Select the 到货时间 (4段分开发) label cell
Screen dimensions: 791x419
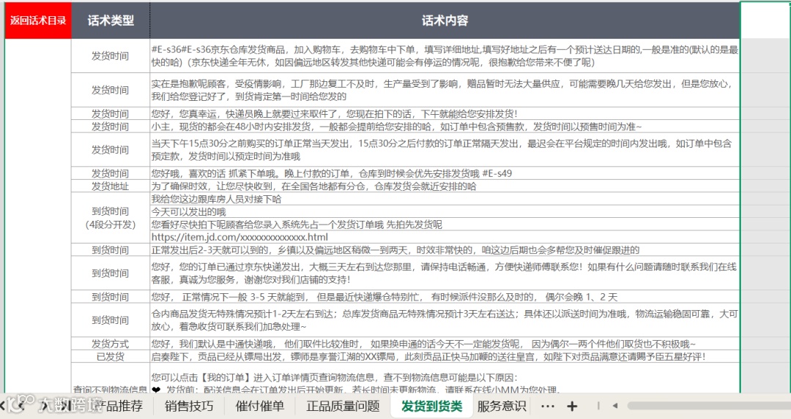(x=111, y=218)
